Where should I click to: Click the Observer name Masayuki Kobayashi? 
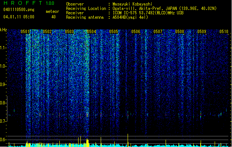pyautogui.click(x=132, y=4)
